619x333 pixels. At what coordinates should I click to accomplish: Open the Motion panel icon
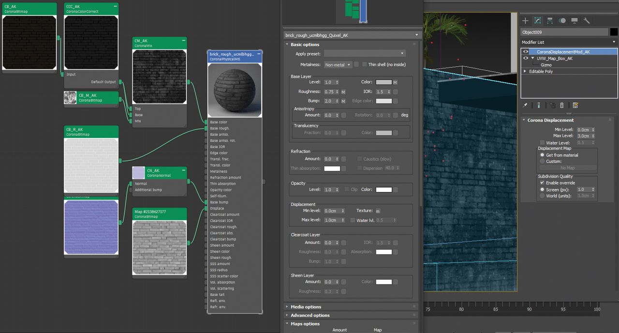(x=562, y=21)
